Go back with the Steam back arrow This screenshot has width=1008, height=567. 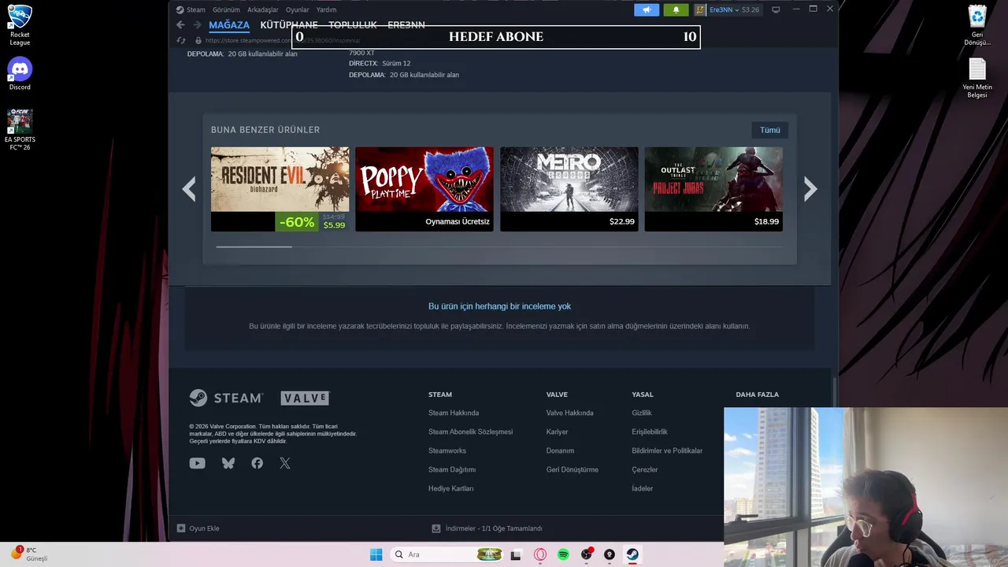pos(180,25)
